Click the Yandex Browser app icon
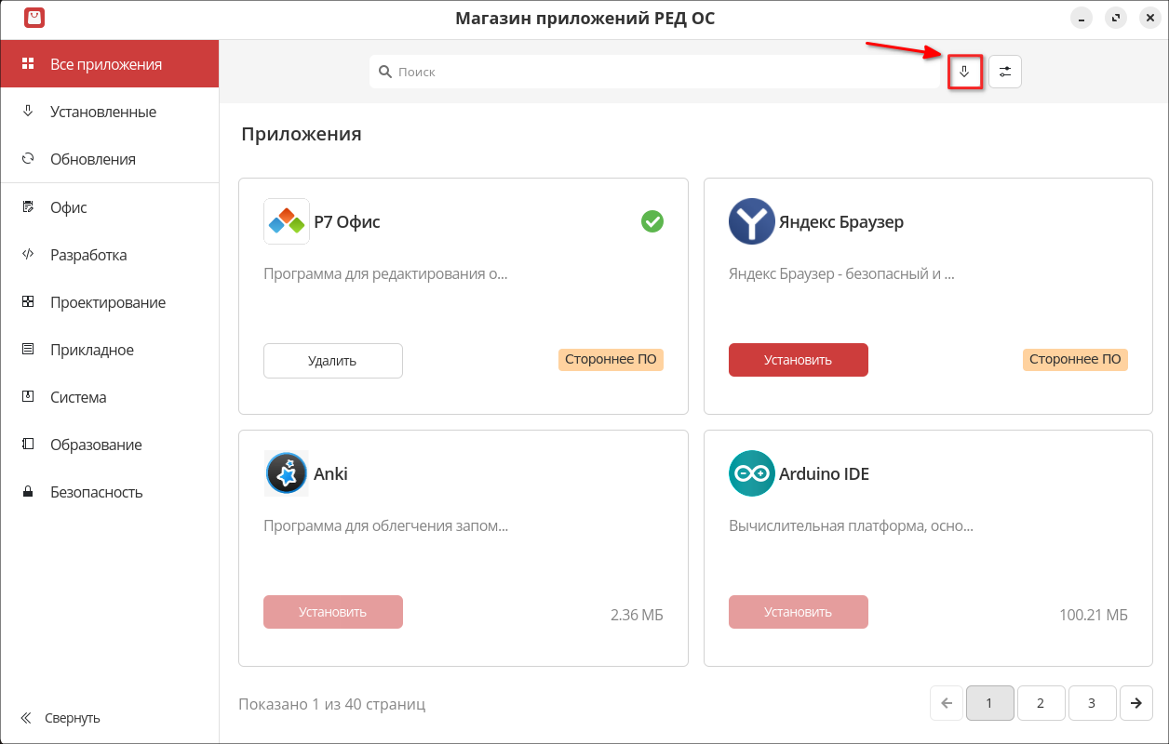The height and width of the screenshot is (744, 1169). click(x=751, y=221)
